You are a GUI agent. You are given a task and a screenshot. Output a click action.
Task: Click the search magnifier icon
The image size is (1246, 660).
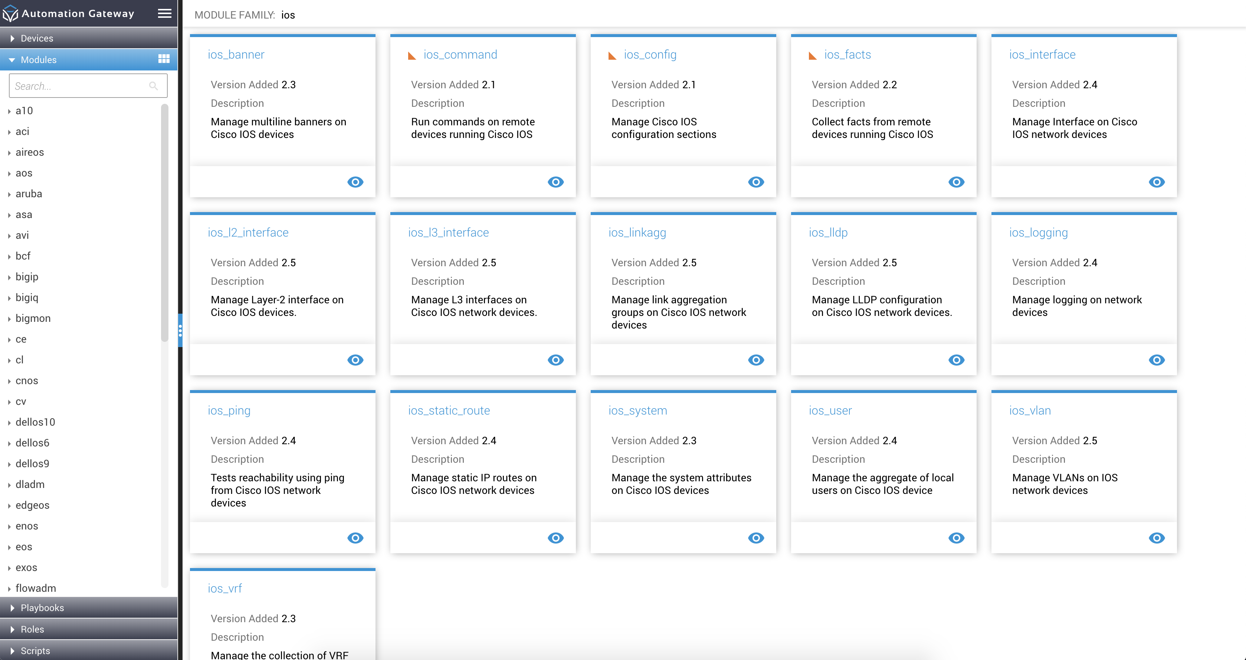pyautogui.click(x=153, y=86)
